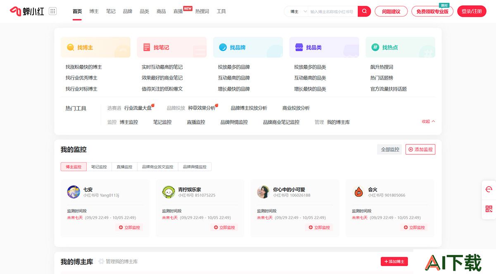
Task: Click the 添加监控 button
Action: tap(420, 149)
